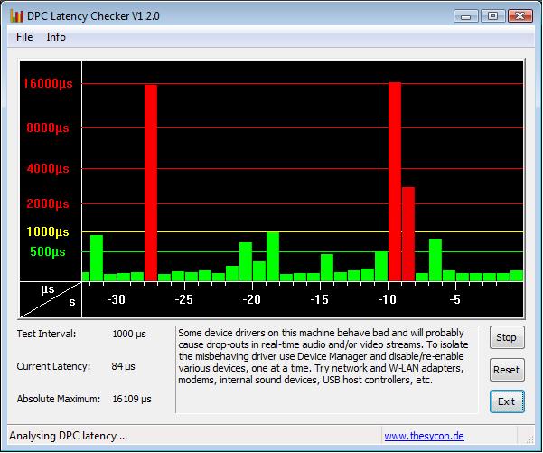Click the Stop button
Viewport: 543px width, 453px height.
(x=507, y=337)
